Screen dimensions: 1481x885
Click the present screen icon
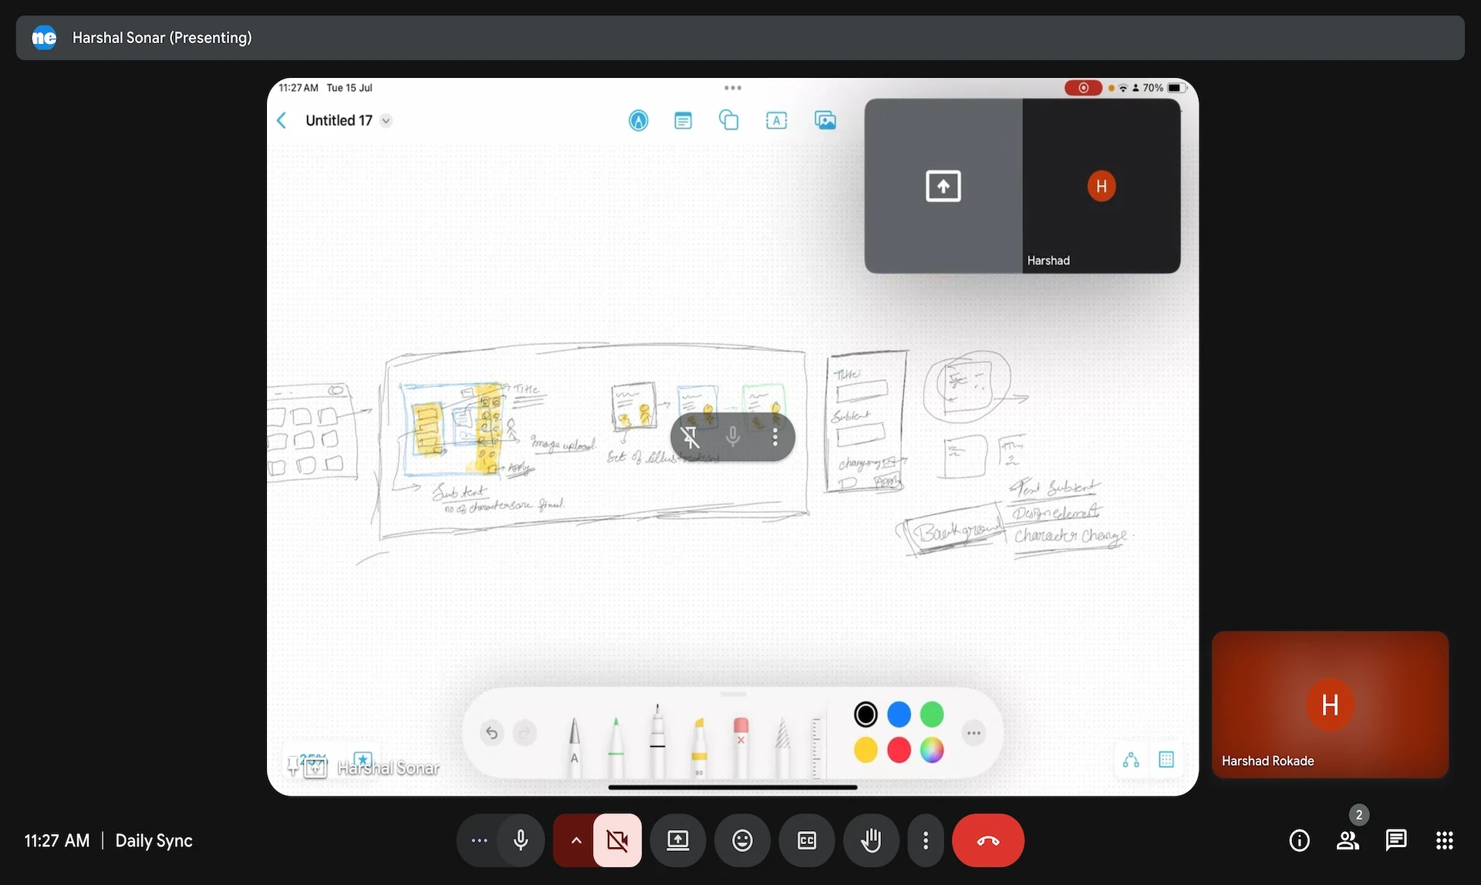[x=677, y=840]
